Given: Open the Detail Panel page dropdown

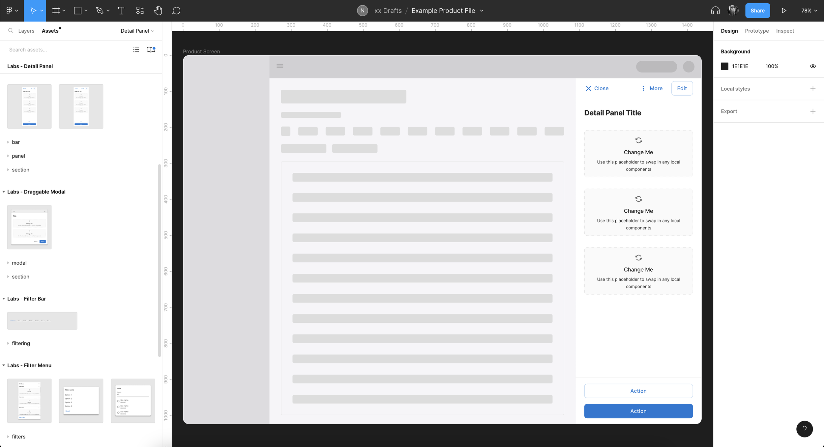Looking at the screenshot, I should click(137, 31).
